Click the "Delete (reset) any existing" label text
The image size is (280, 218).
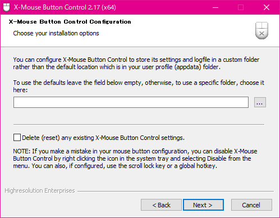(58, 138)
